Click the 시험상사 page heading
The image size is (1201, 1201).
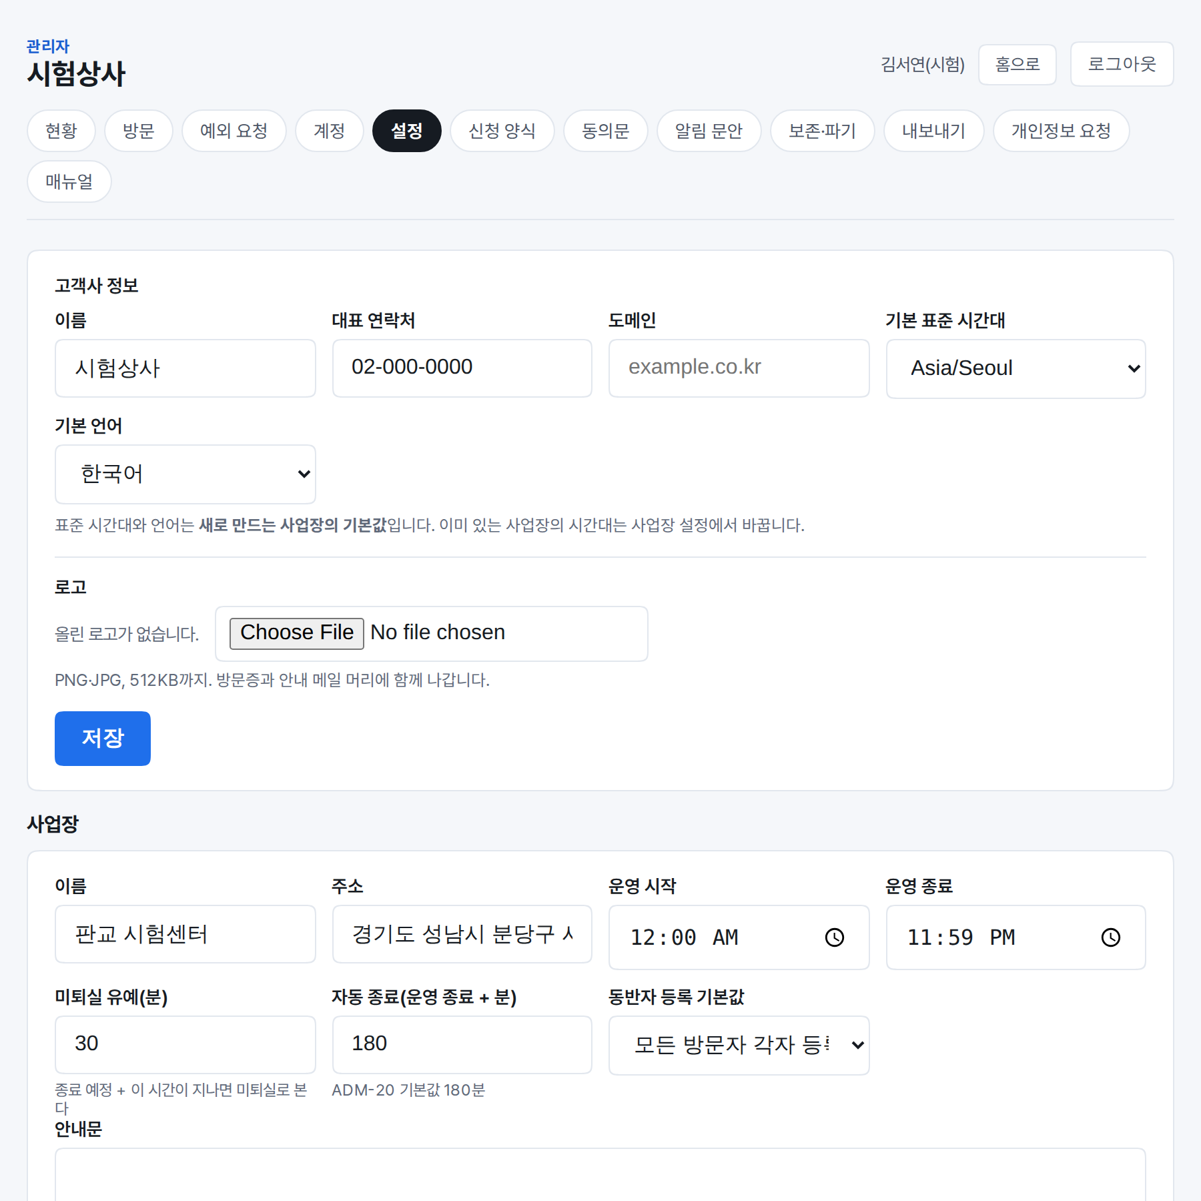pyautogui.click(x=76, y=74)
